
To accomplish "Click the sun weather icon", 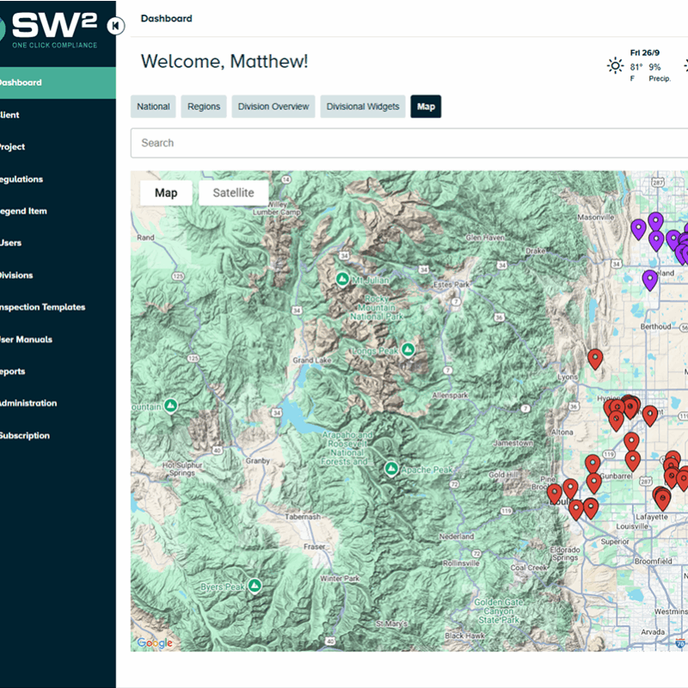I will tap(615, 65).
